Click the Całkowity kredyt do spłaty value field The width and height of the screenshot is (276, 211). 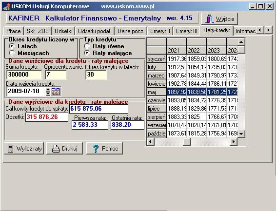[99, 109]
